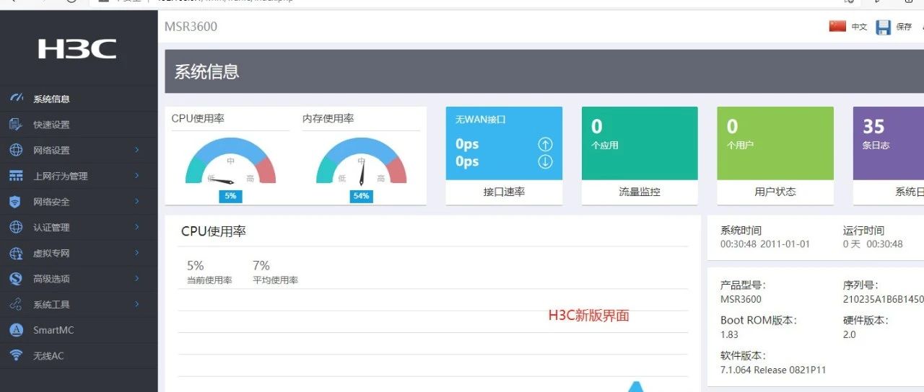This screenshot has width=924, height=392.
Task: Click the 无线AC wifi icon
Action: (16, 355)
